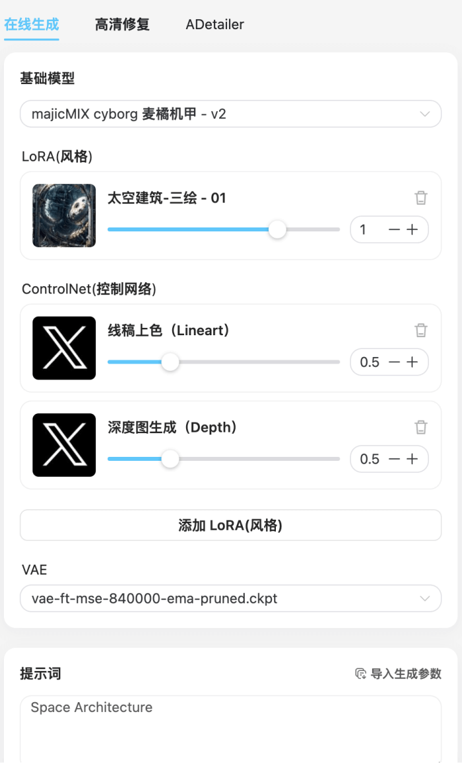Viewport: 462px width, 763px height.
Task: Open the ADetailer tab
Action: pos(214,24)
